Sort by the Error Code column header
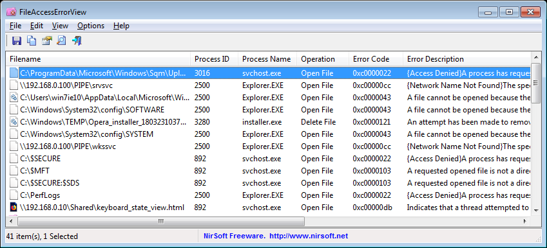547x248 pixels. click(376, 59)
